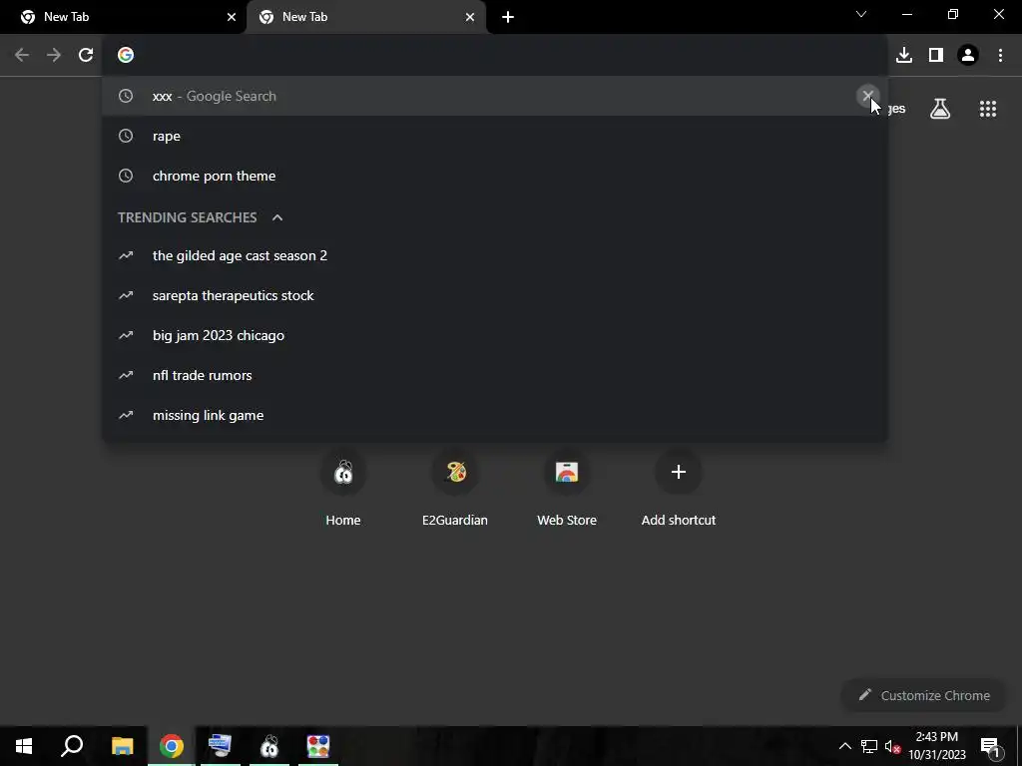1022x766 pixels.
Task: Open the Windows Start menu
Action: click(x=24, y=746)
